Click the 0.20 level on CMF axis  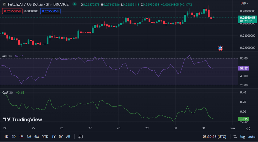[243, 102]
